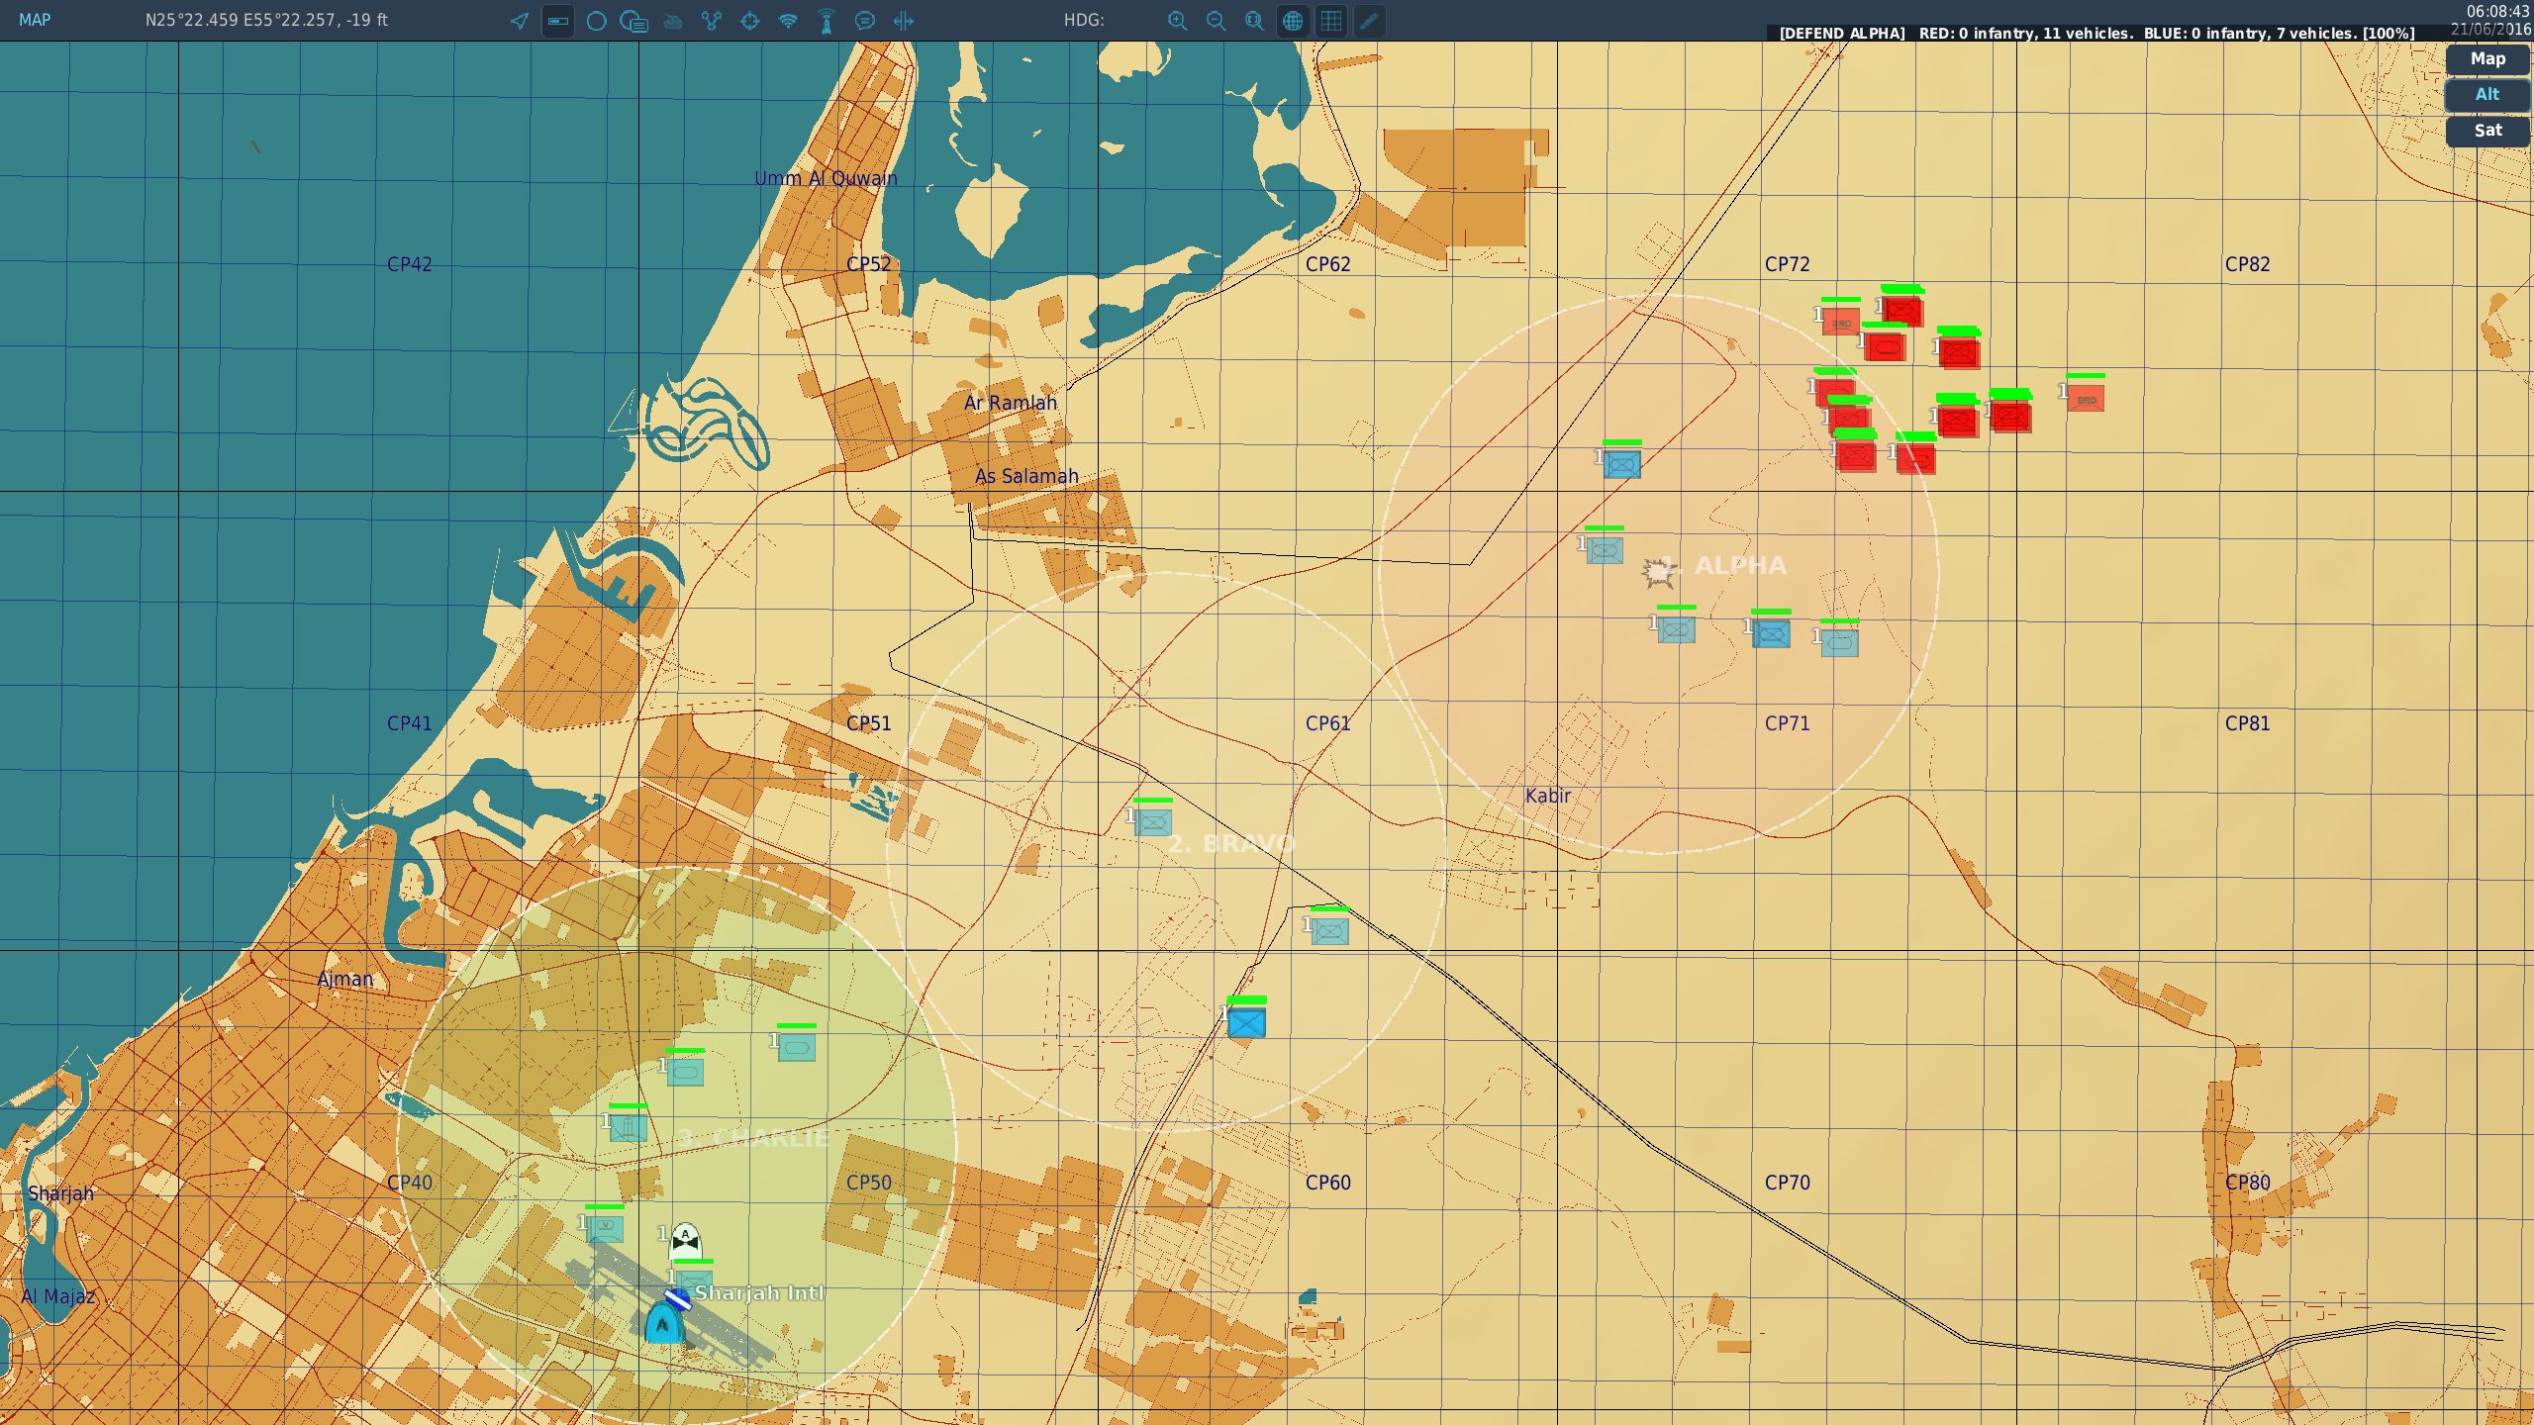Image resolution: width=2534 pixels, height=1425 pixels.
Task: Open the chat message bubble icon
Action: [864, 21]
